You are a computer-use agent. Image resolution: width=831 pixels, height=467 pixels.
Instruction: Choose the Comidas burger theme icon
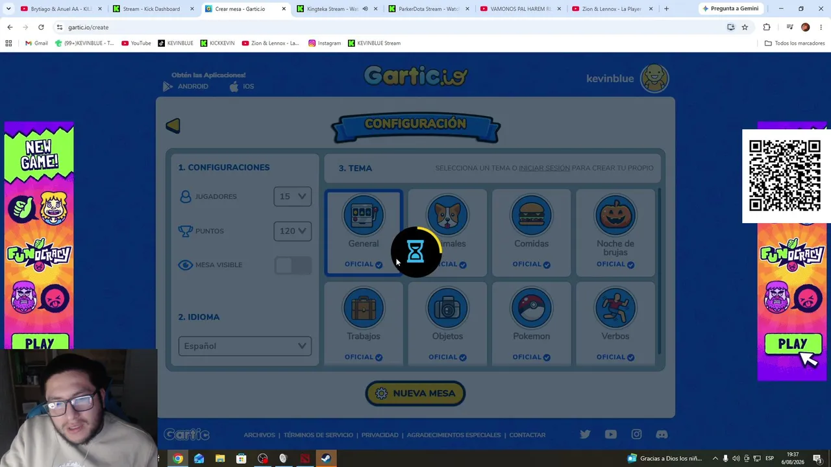(531, 215)
